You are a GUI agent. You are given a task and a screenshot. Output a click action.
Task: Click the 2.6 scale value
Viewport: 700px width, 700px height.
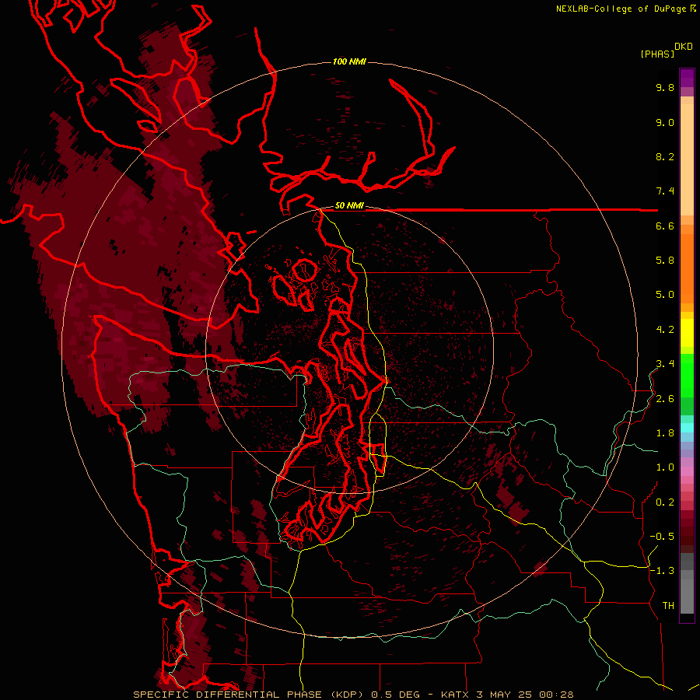tap(665, 399)
